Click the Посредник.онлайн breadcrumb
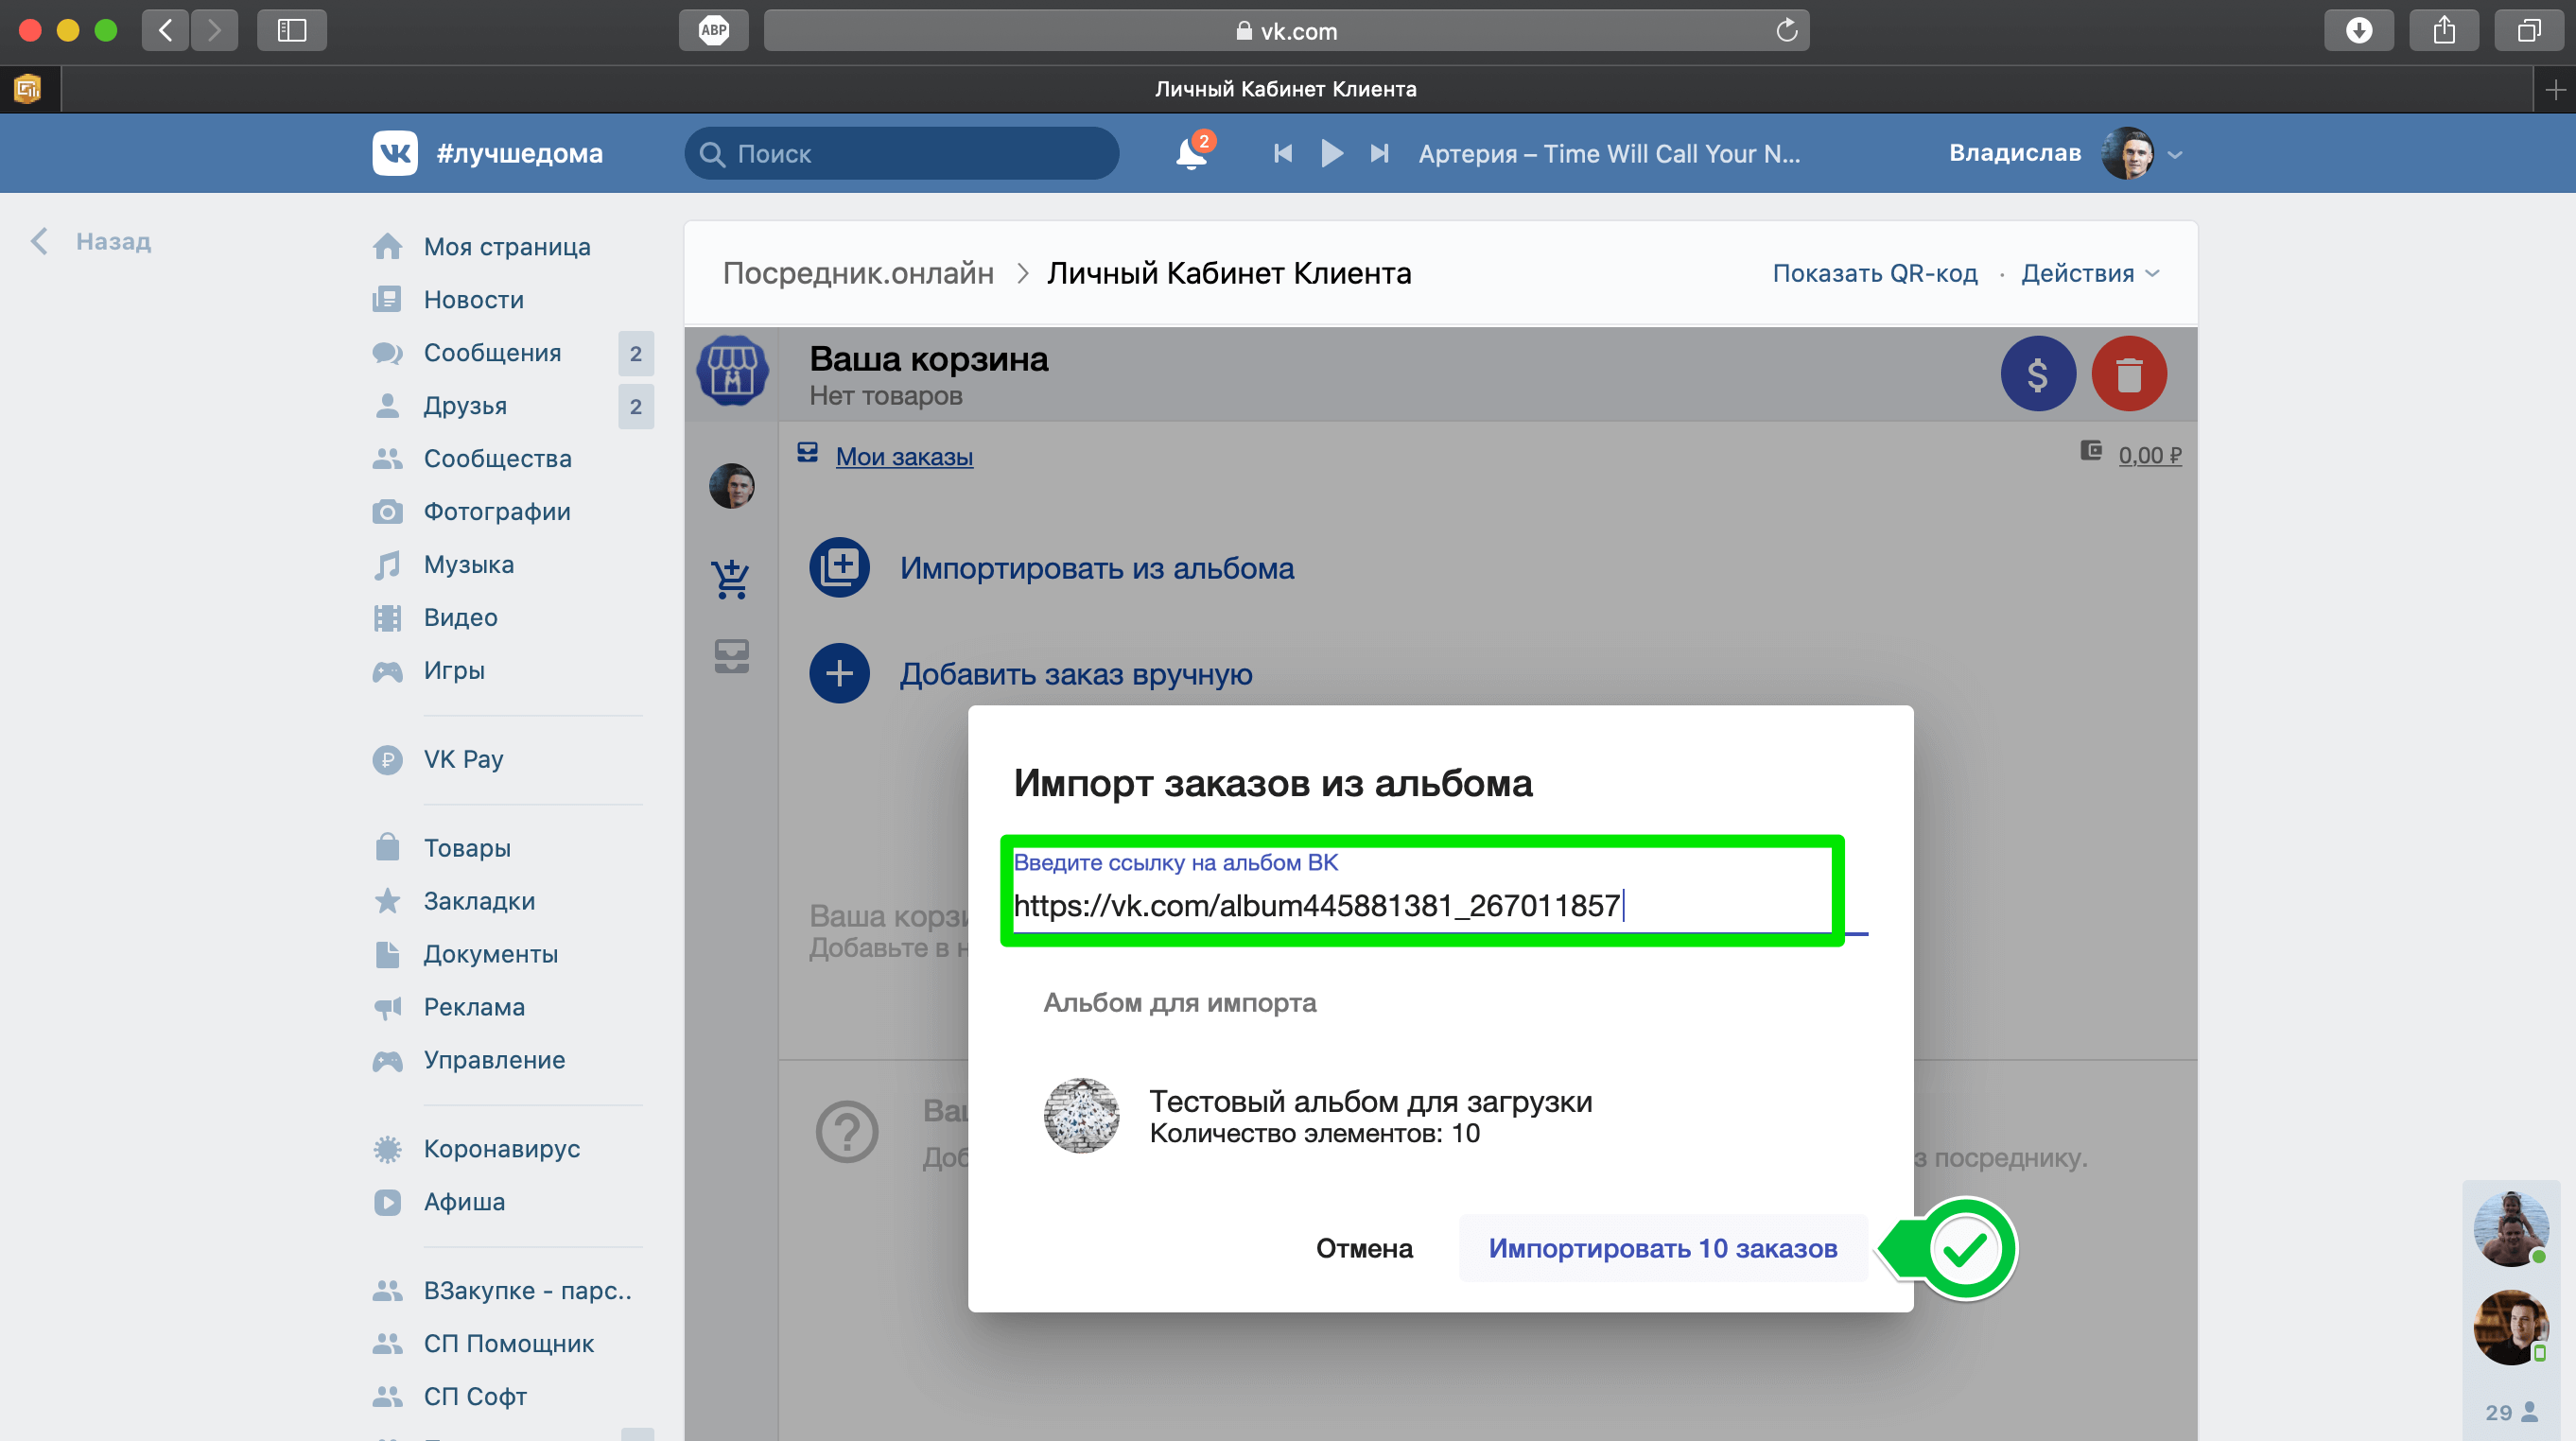2576x1441 pixels. point(858,273)
